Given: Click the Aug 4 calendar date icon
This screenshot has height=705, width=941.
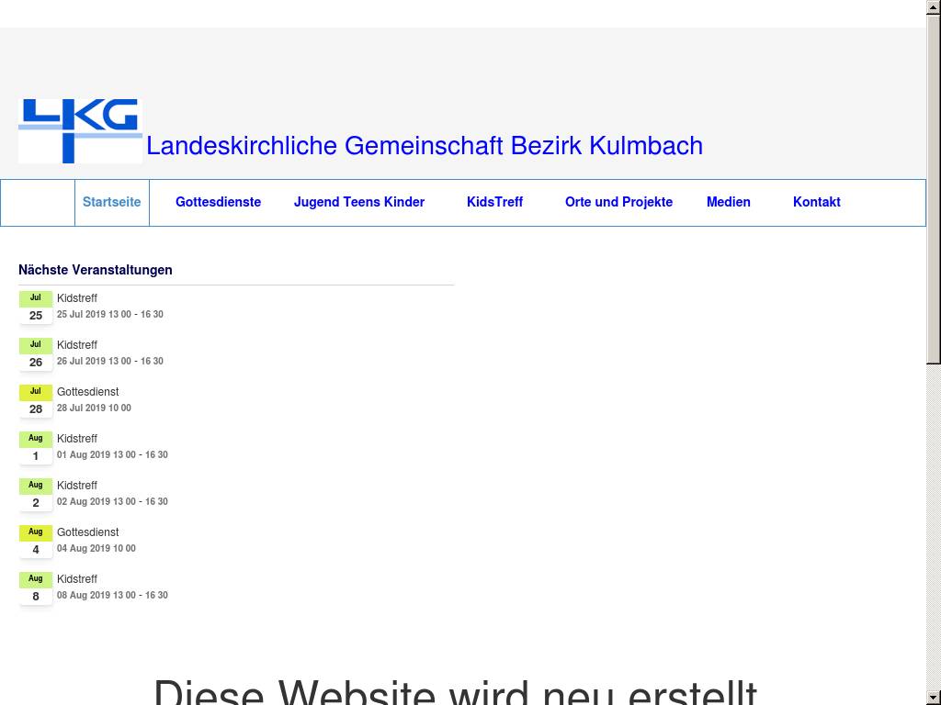Looking at the screenshot, I should (x=36, y=542).
